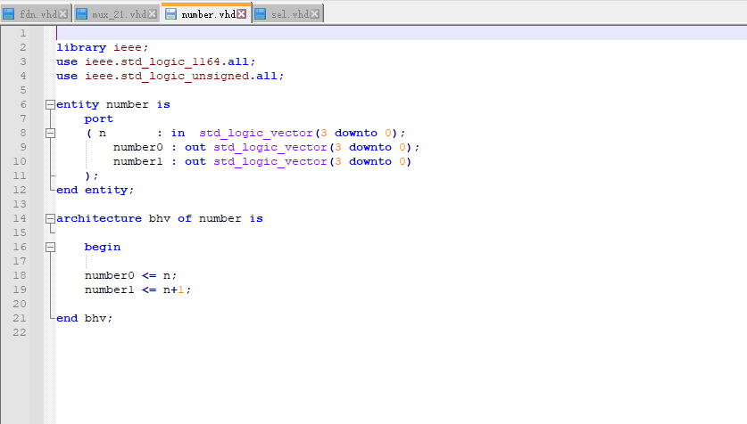
Task: Click 'architecture' keyword on line 14
Action: click(x=99, y=218)
